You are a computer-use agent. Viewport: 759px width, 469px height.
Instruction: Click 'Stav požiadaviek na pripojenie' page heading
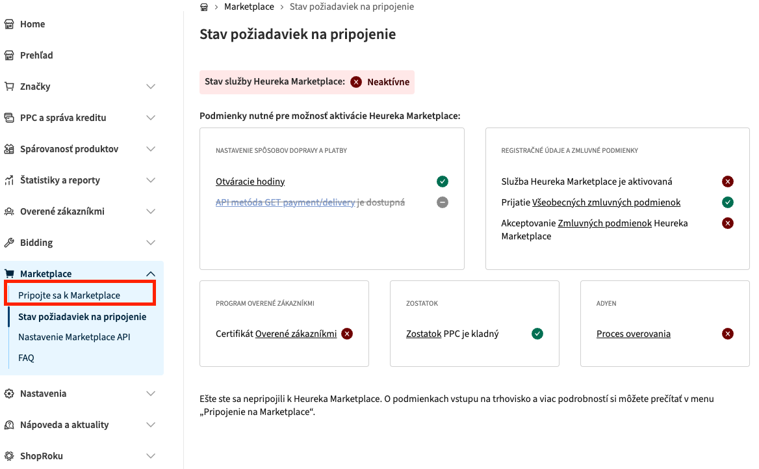pos(298,34)
